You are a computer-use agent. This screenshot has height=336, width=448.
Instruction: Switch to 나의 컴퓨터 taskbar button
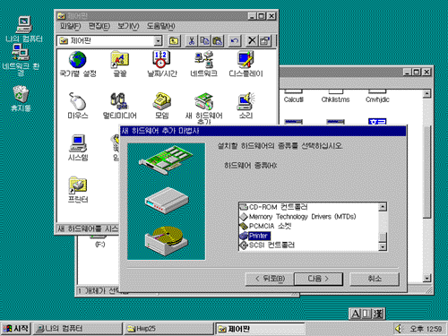click(77, 329)
